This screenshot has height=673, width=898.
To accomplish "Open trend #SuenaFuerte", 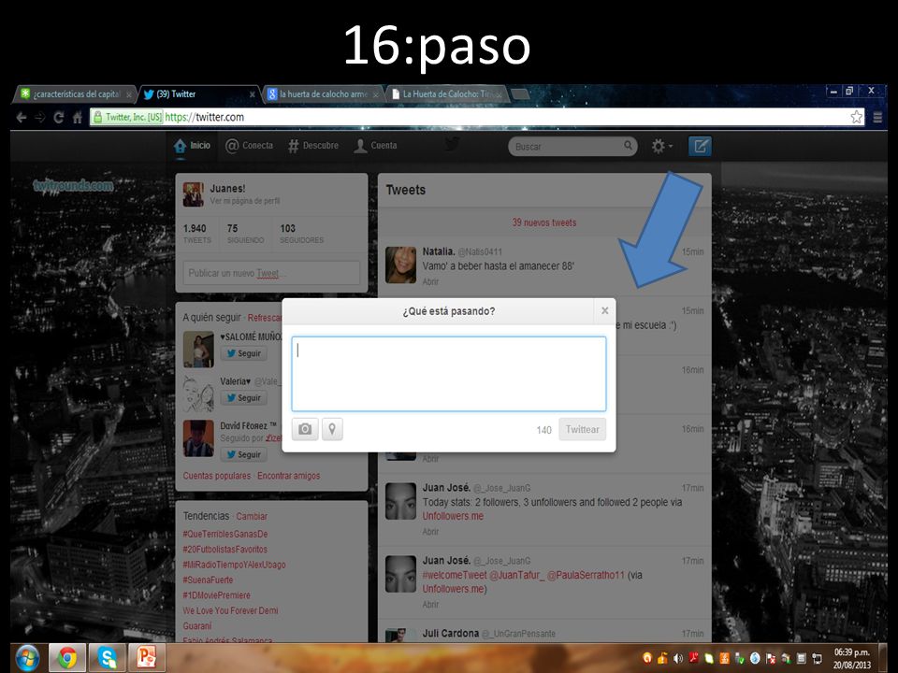I will pyautogui.click(x=208, y=580).
